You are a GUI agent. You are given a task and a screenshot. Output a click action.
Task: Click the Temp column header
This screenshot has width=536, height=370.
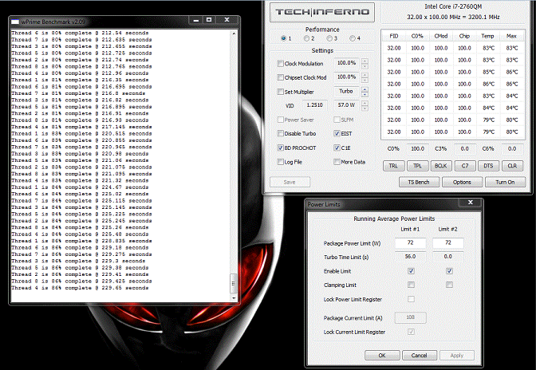coord(488,36)
